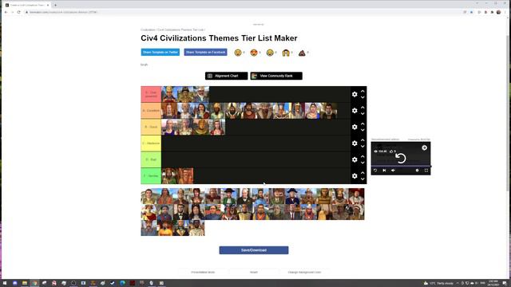
Task: Select the orange-shirt portrait in pool bottom row
Action: [x=165, y=228]
